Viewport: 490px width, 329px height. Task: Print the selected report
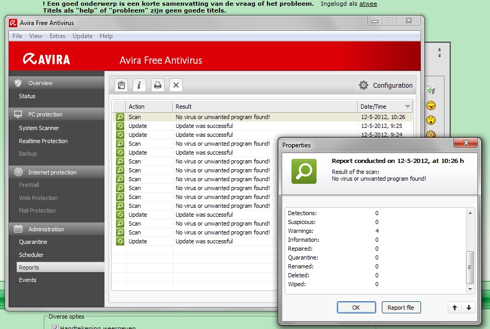click(x=158, y=85)
